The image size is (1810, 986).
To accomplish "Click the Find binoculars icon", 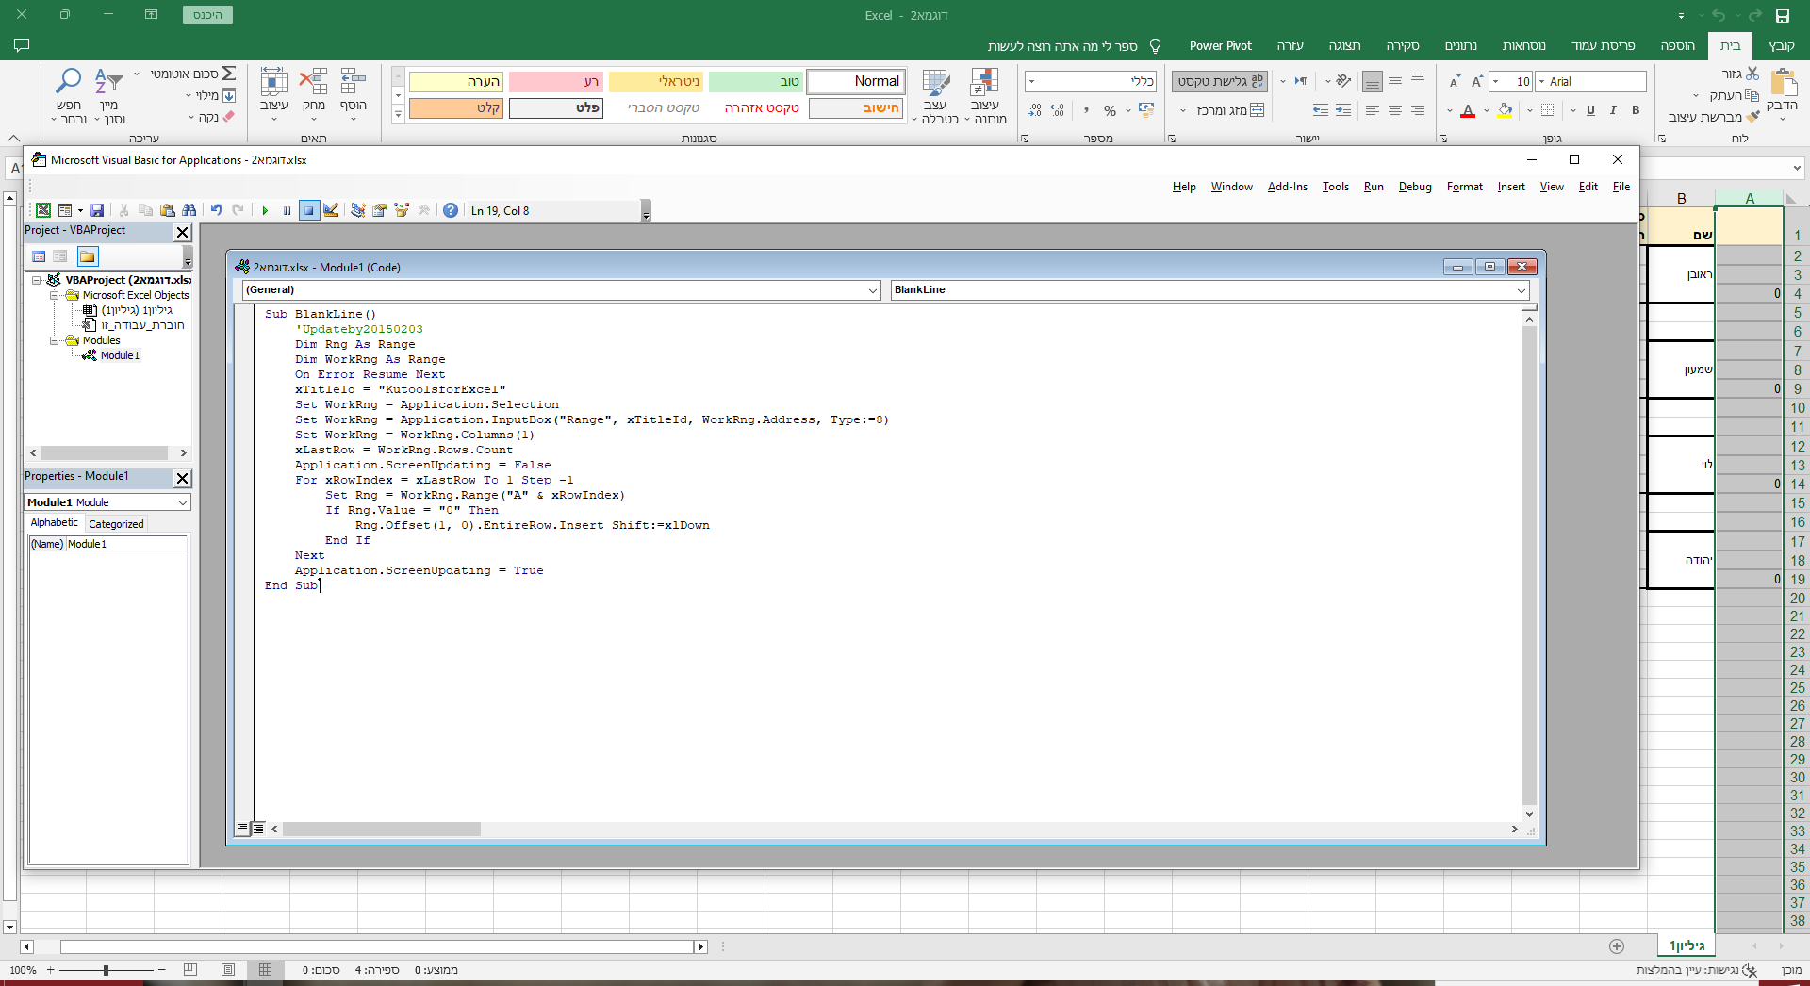I will point(189,211).
